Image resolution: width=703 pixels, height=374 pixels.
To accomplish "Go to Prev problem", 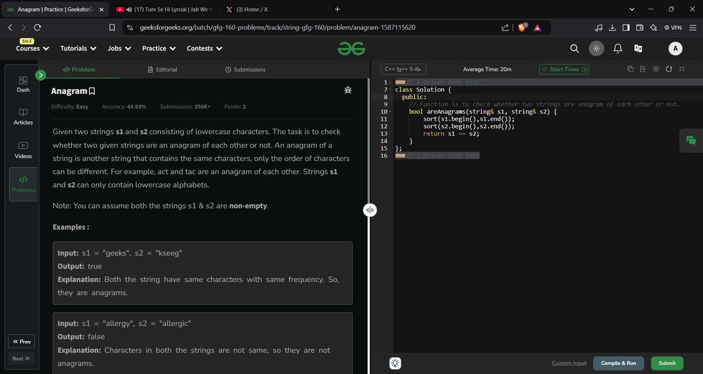I will coord(21,342).
